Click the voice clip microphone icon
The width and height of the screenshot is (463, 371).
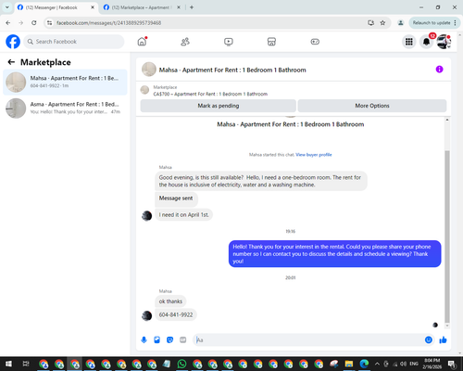pyautogui.click(x=144, y=340)
